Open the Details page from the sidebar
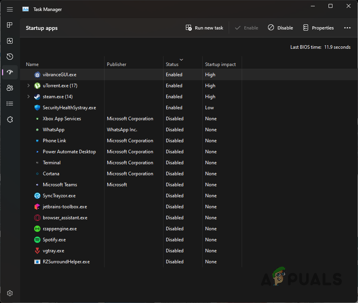This screenshot has width=358, height=303. [x=9, y=103]
